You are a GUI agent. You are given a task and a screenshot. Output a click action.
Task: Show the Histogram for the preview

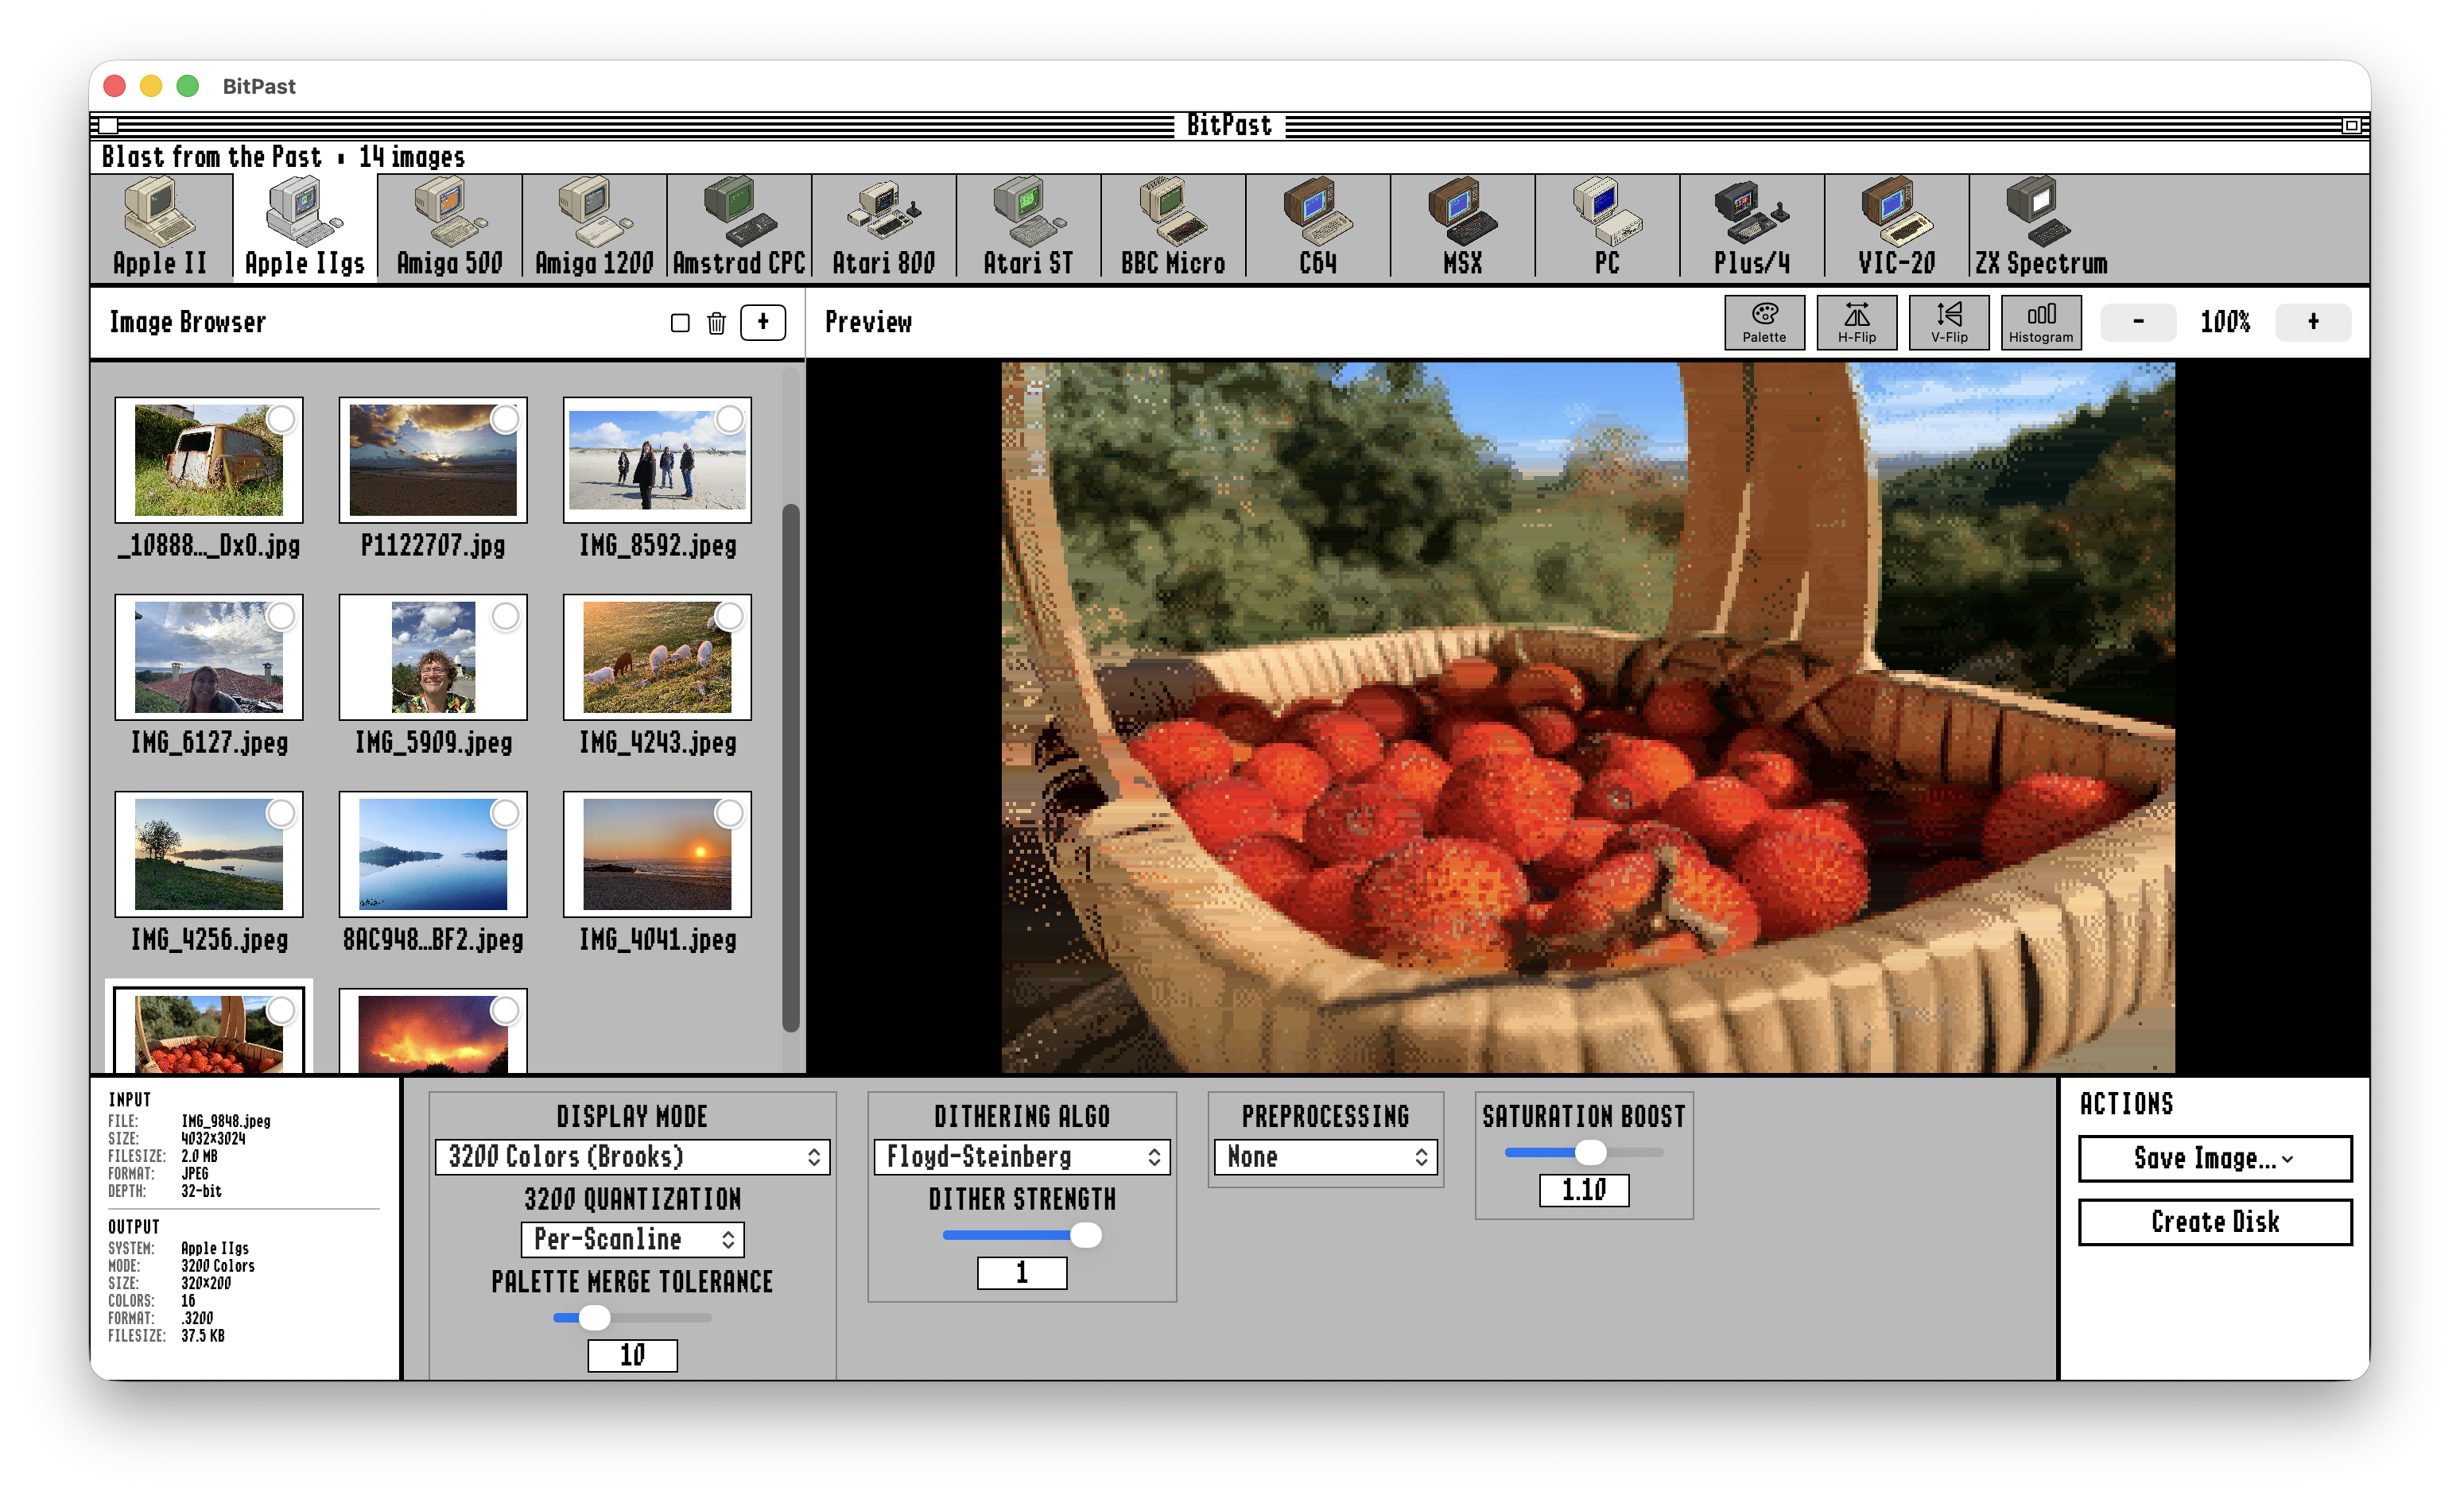tap(2041, 323)
